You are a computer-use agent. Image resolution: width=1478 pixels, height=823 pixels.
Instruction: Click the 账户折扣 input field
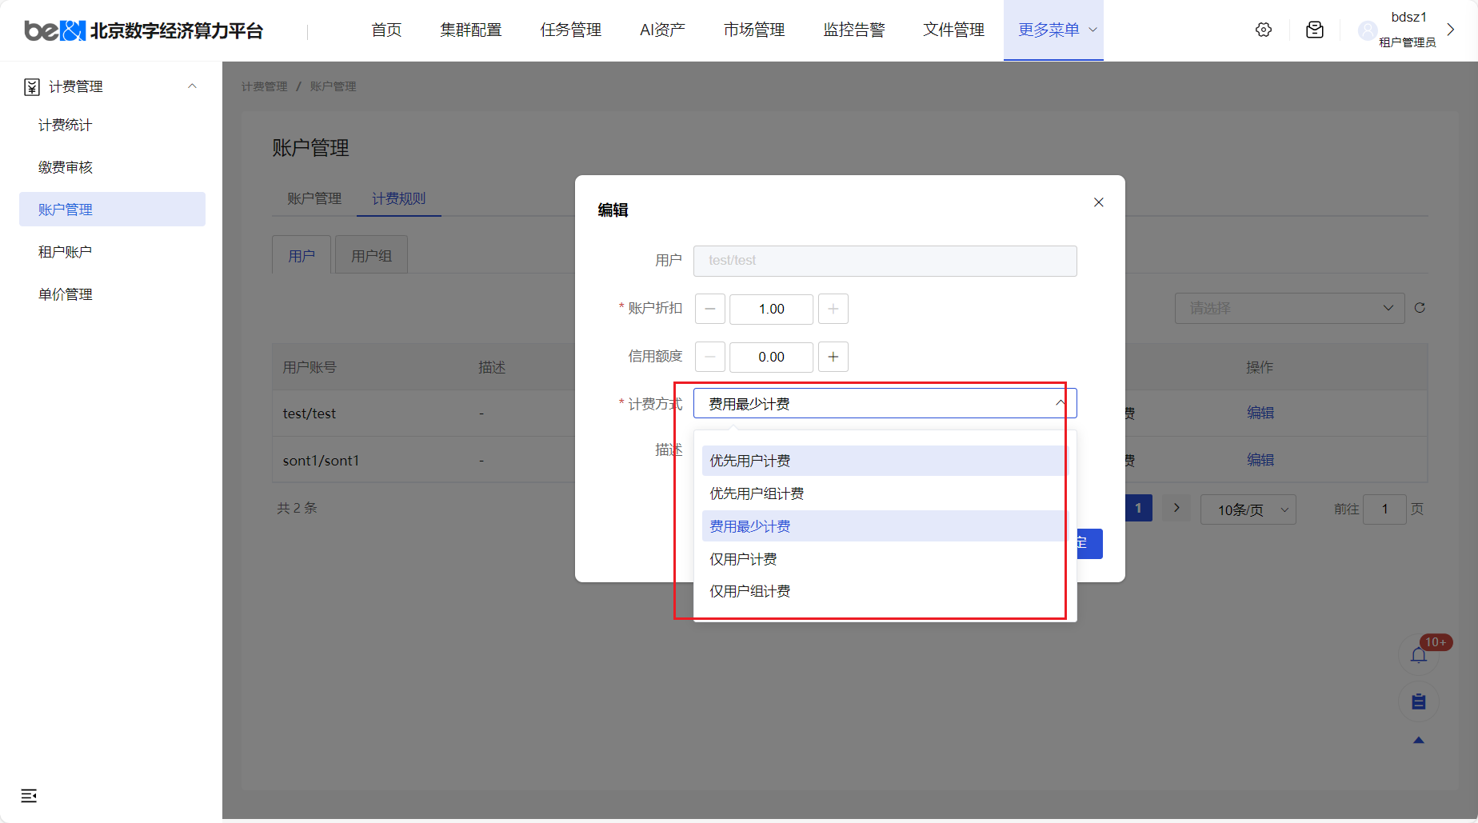[x=772, y=309]
